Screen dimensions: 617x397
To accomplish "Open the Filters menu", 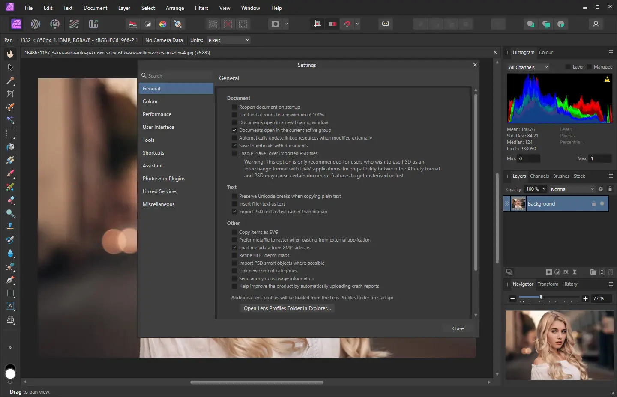I will pyautogui.click(x=201, y=8).
